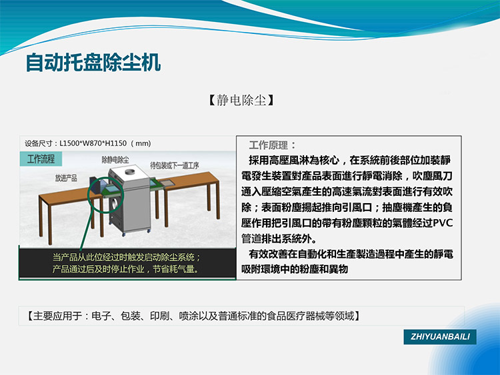500x375 pixels.
Task: Click the green caption about 触发启动除尘系统
Action: pos(126,264)
